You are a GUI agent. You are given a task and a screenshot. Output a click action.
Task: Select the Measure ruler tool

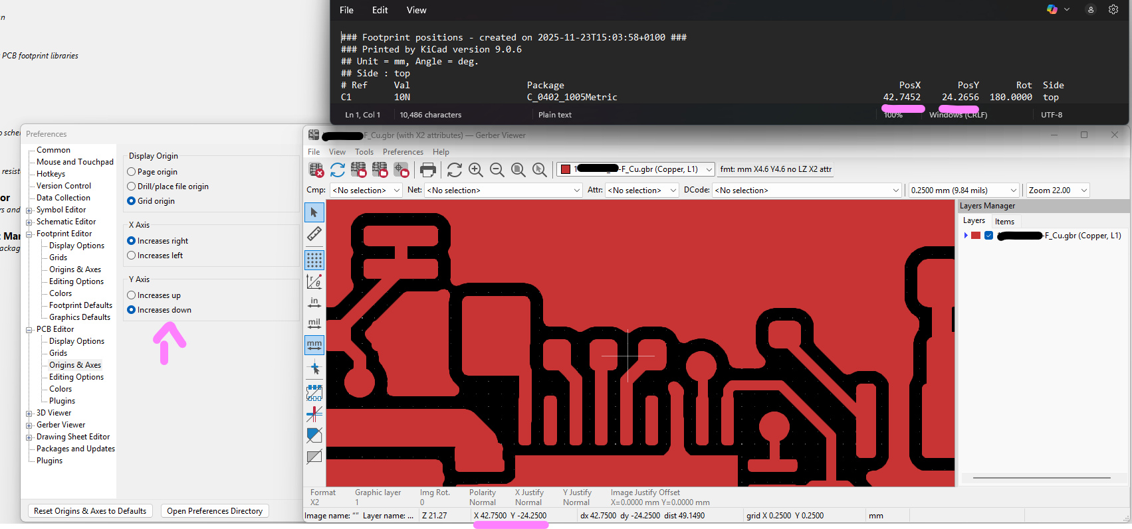(314, 234)
